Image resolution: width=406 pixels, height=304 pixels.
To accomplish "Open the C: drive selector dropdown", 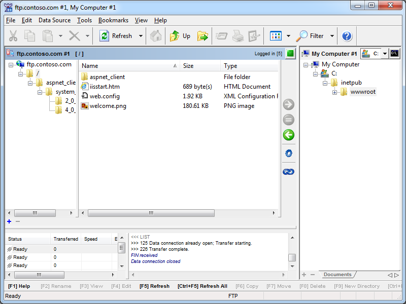I will tap(385, 53).
